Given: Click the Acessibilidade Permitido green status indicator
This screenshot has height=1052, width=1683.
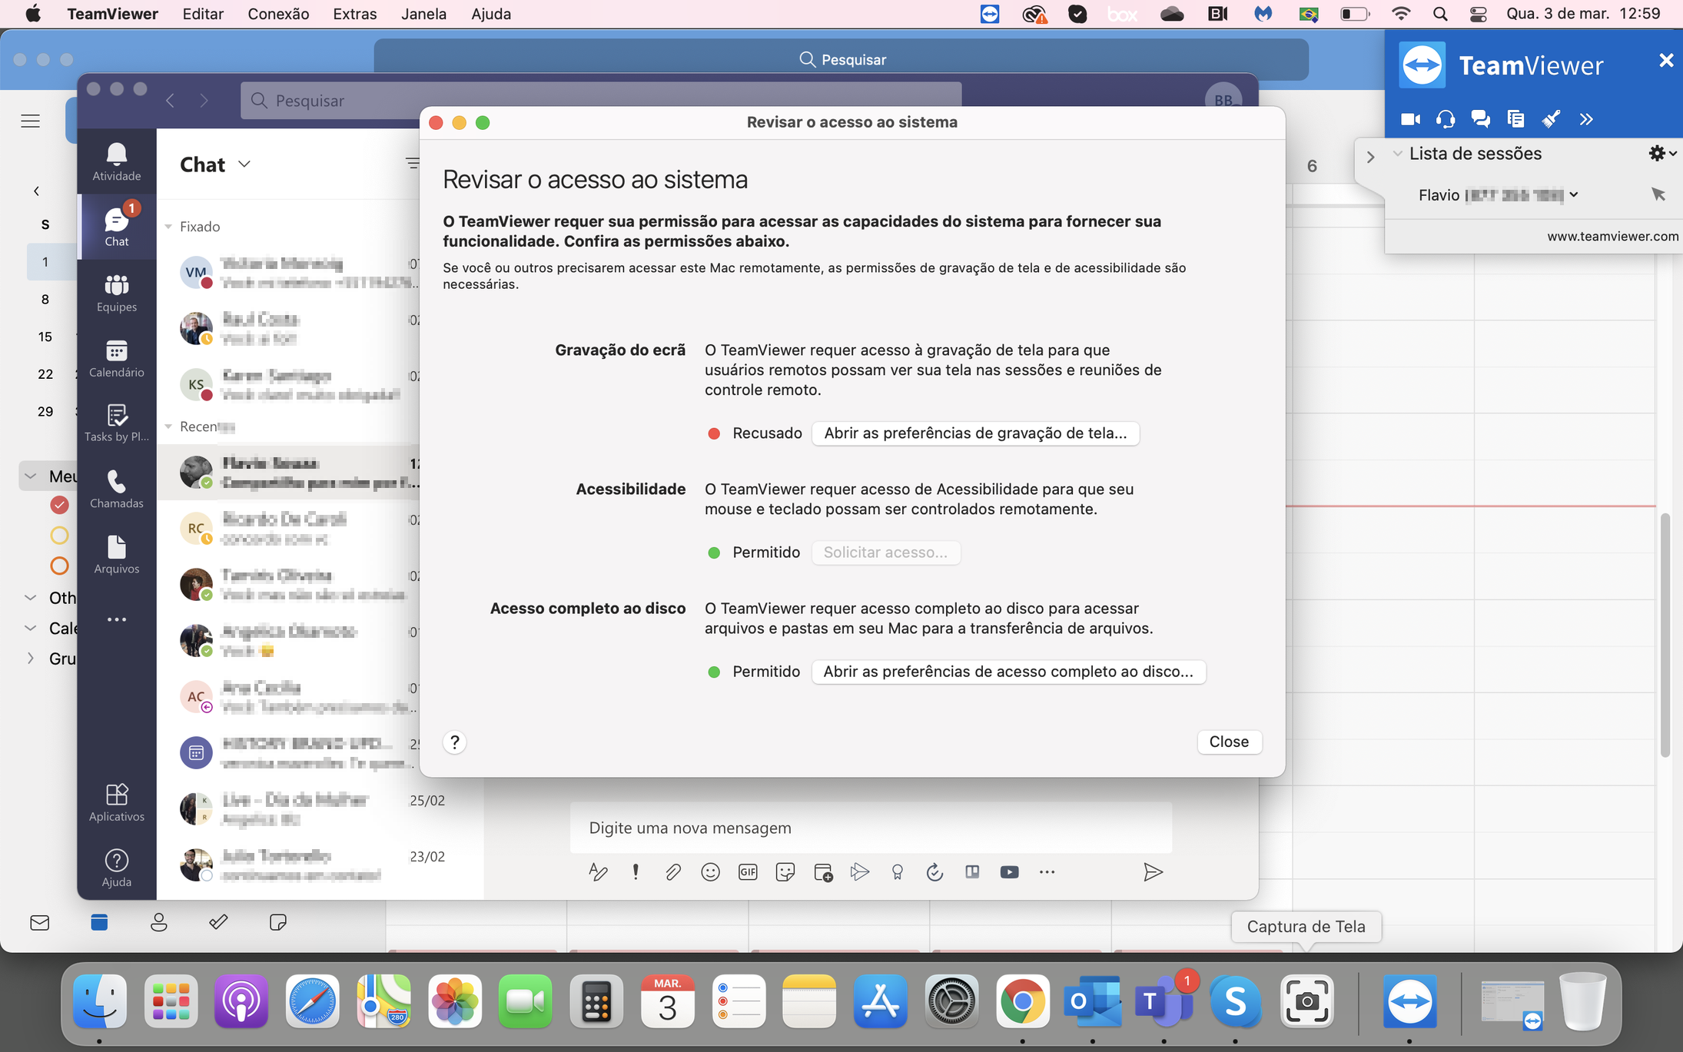Looking at the screenshot, I should [x=715, y=553].
